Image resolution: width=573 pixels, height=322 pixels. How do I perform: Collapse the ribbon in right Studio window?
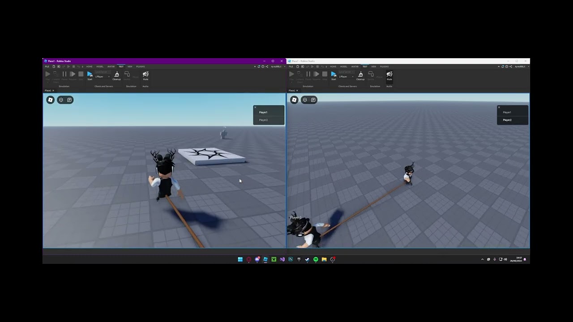(499, 67)
